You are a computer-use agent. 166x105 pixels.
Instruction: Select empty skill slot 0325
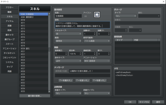click(x=34, y=63)
